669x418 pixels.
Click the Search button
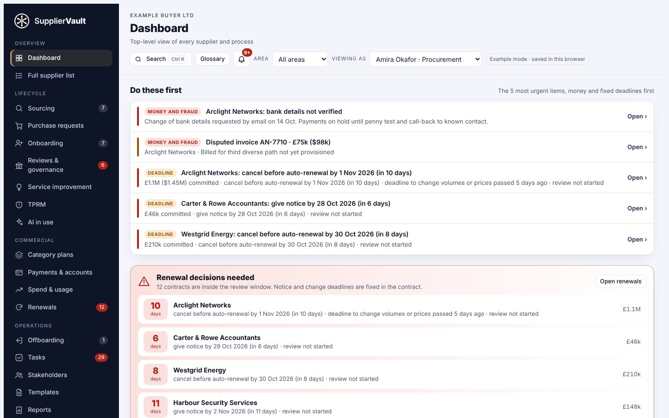pos(161,59)
